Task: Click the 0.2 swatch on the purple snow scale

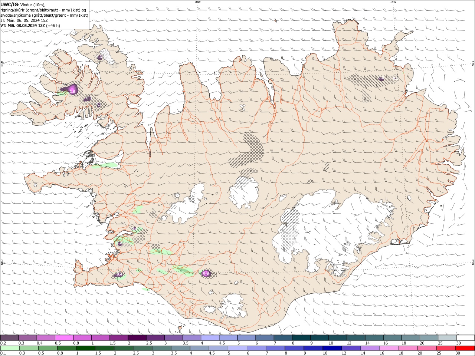Action: click(x=9, y=338)
